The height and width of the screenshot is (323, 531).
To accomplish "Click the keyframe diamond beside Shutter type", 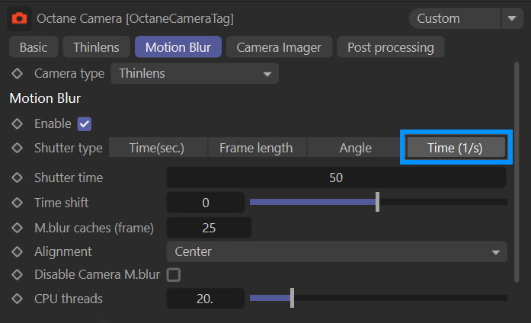I will click(18, 148).
